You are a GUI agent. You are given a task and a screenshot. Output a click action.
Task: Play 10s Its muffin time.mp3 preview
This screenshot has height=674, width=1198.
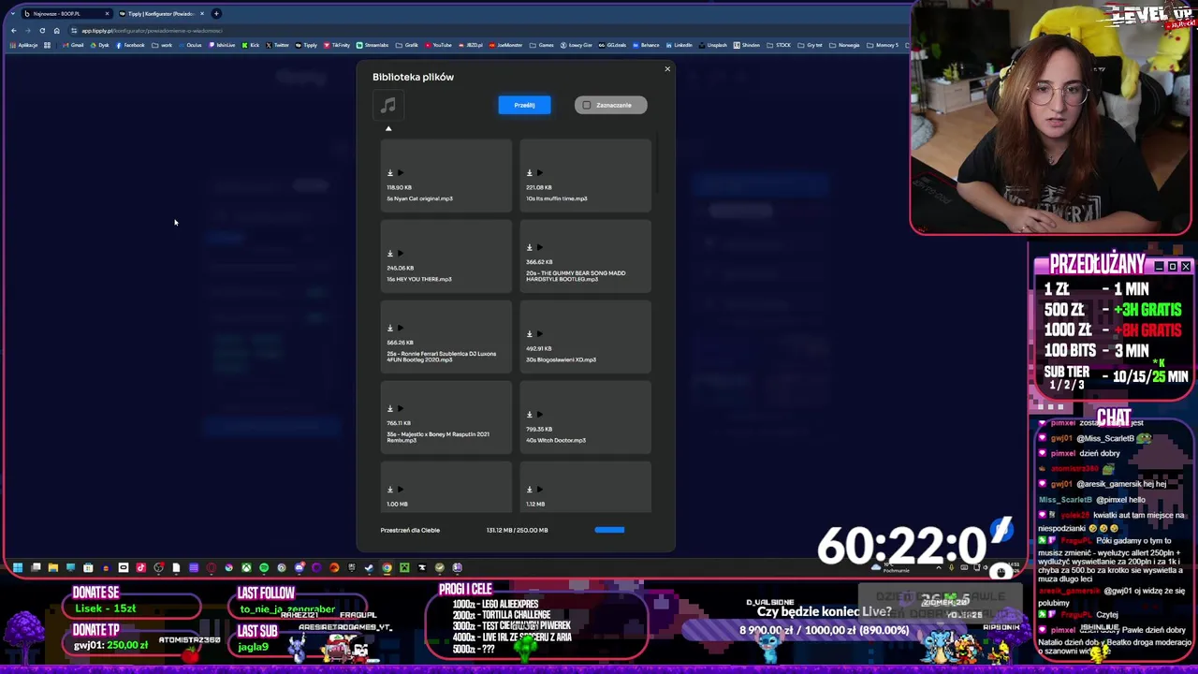pos(539,173)
